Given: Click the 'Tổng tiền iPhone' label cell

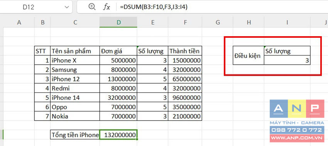Looking at the screenshot, I should (75, 135).
